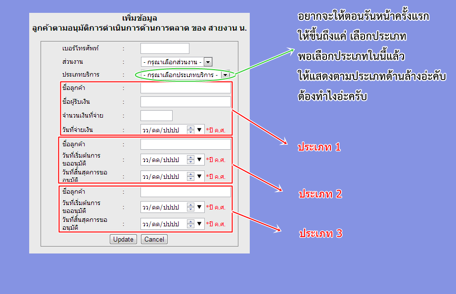Screen dimensions: 456x294
Task: Open the ประเภทบริการ service type dropdown
Action: (x=185, y=75)
